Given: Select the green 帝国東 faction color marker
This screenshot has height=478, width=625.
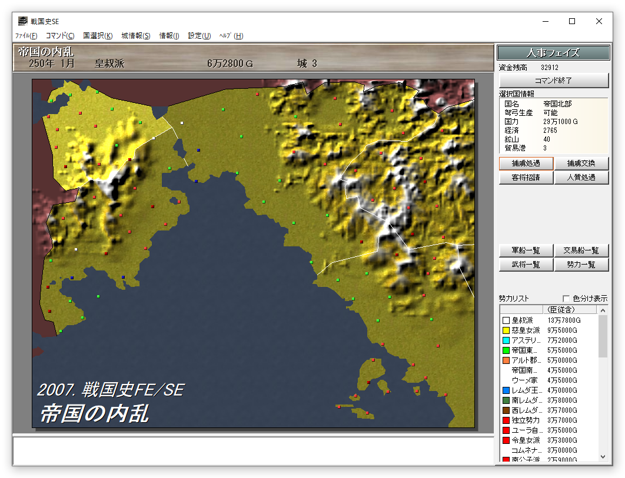Looking at the screenshot, I should pyautogui.click(x=506, y=350).
